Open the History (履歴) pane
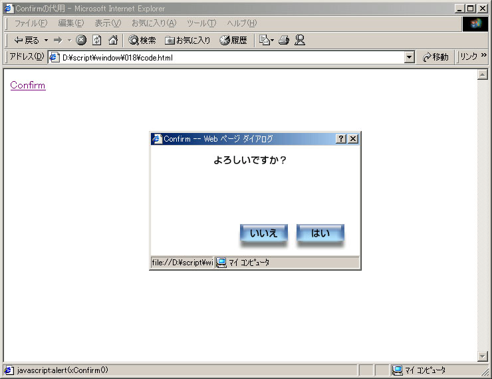492x379 pixels. tap(233, 40)
